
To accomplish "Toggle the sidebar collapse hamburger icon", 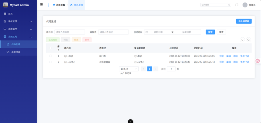I will 41,5.
